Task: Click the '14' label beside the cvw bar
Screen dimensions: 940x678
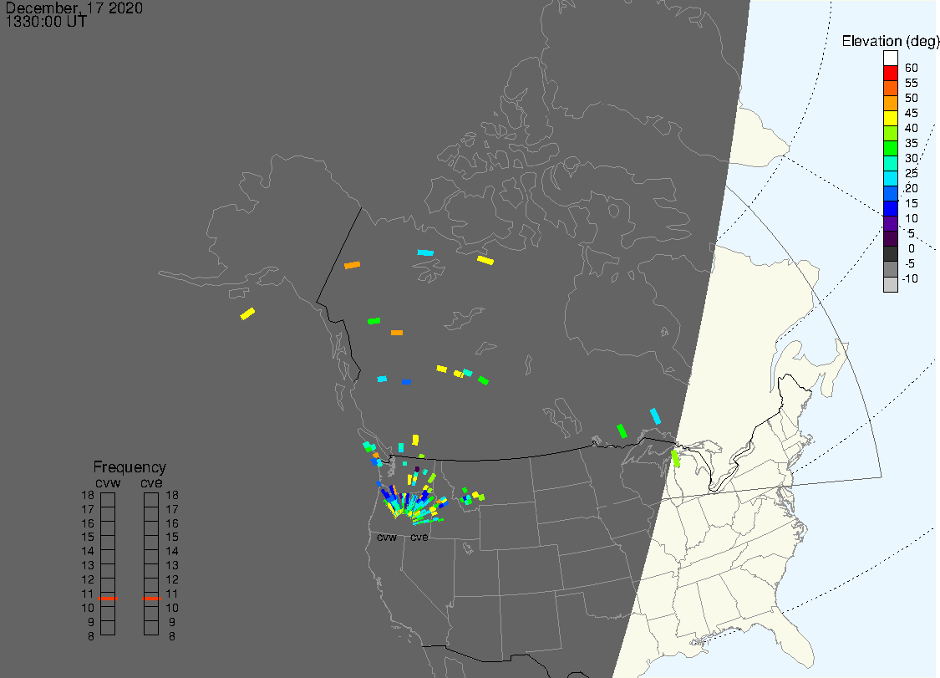Action: point(88,552)
